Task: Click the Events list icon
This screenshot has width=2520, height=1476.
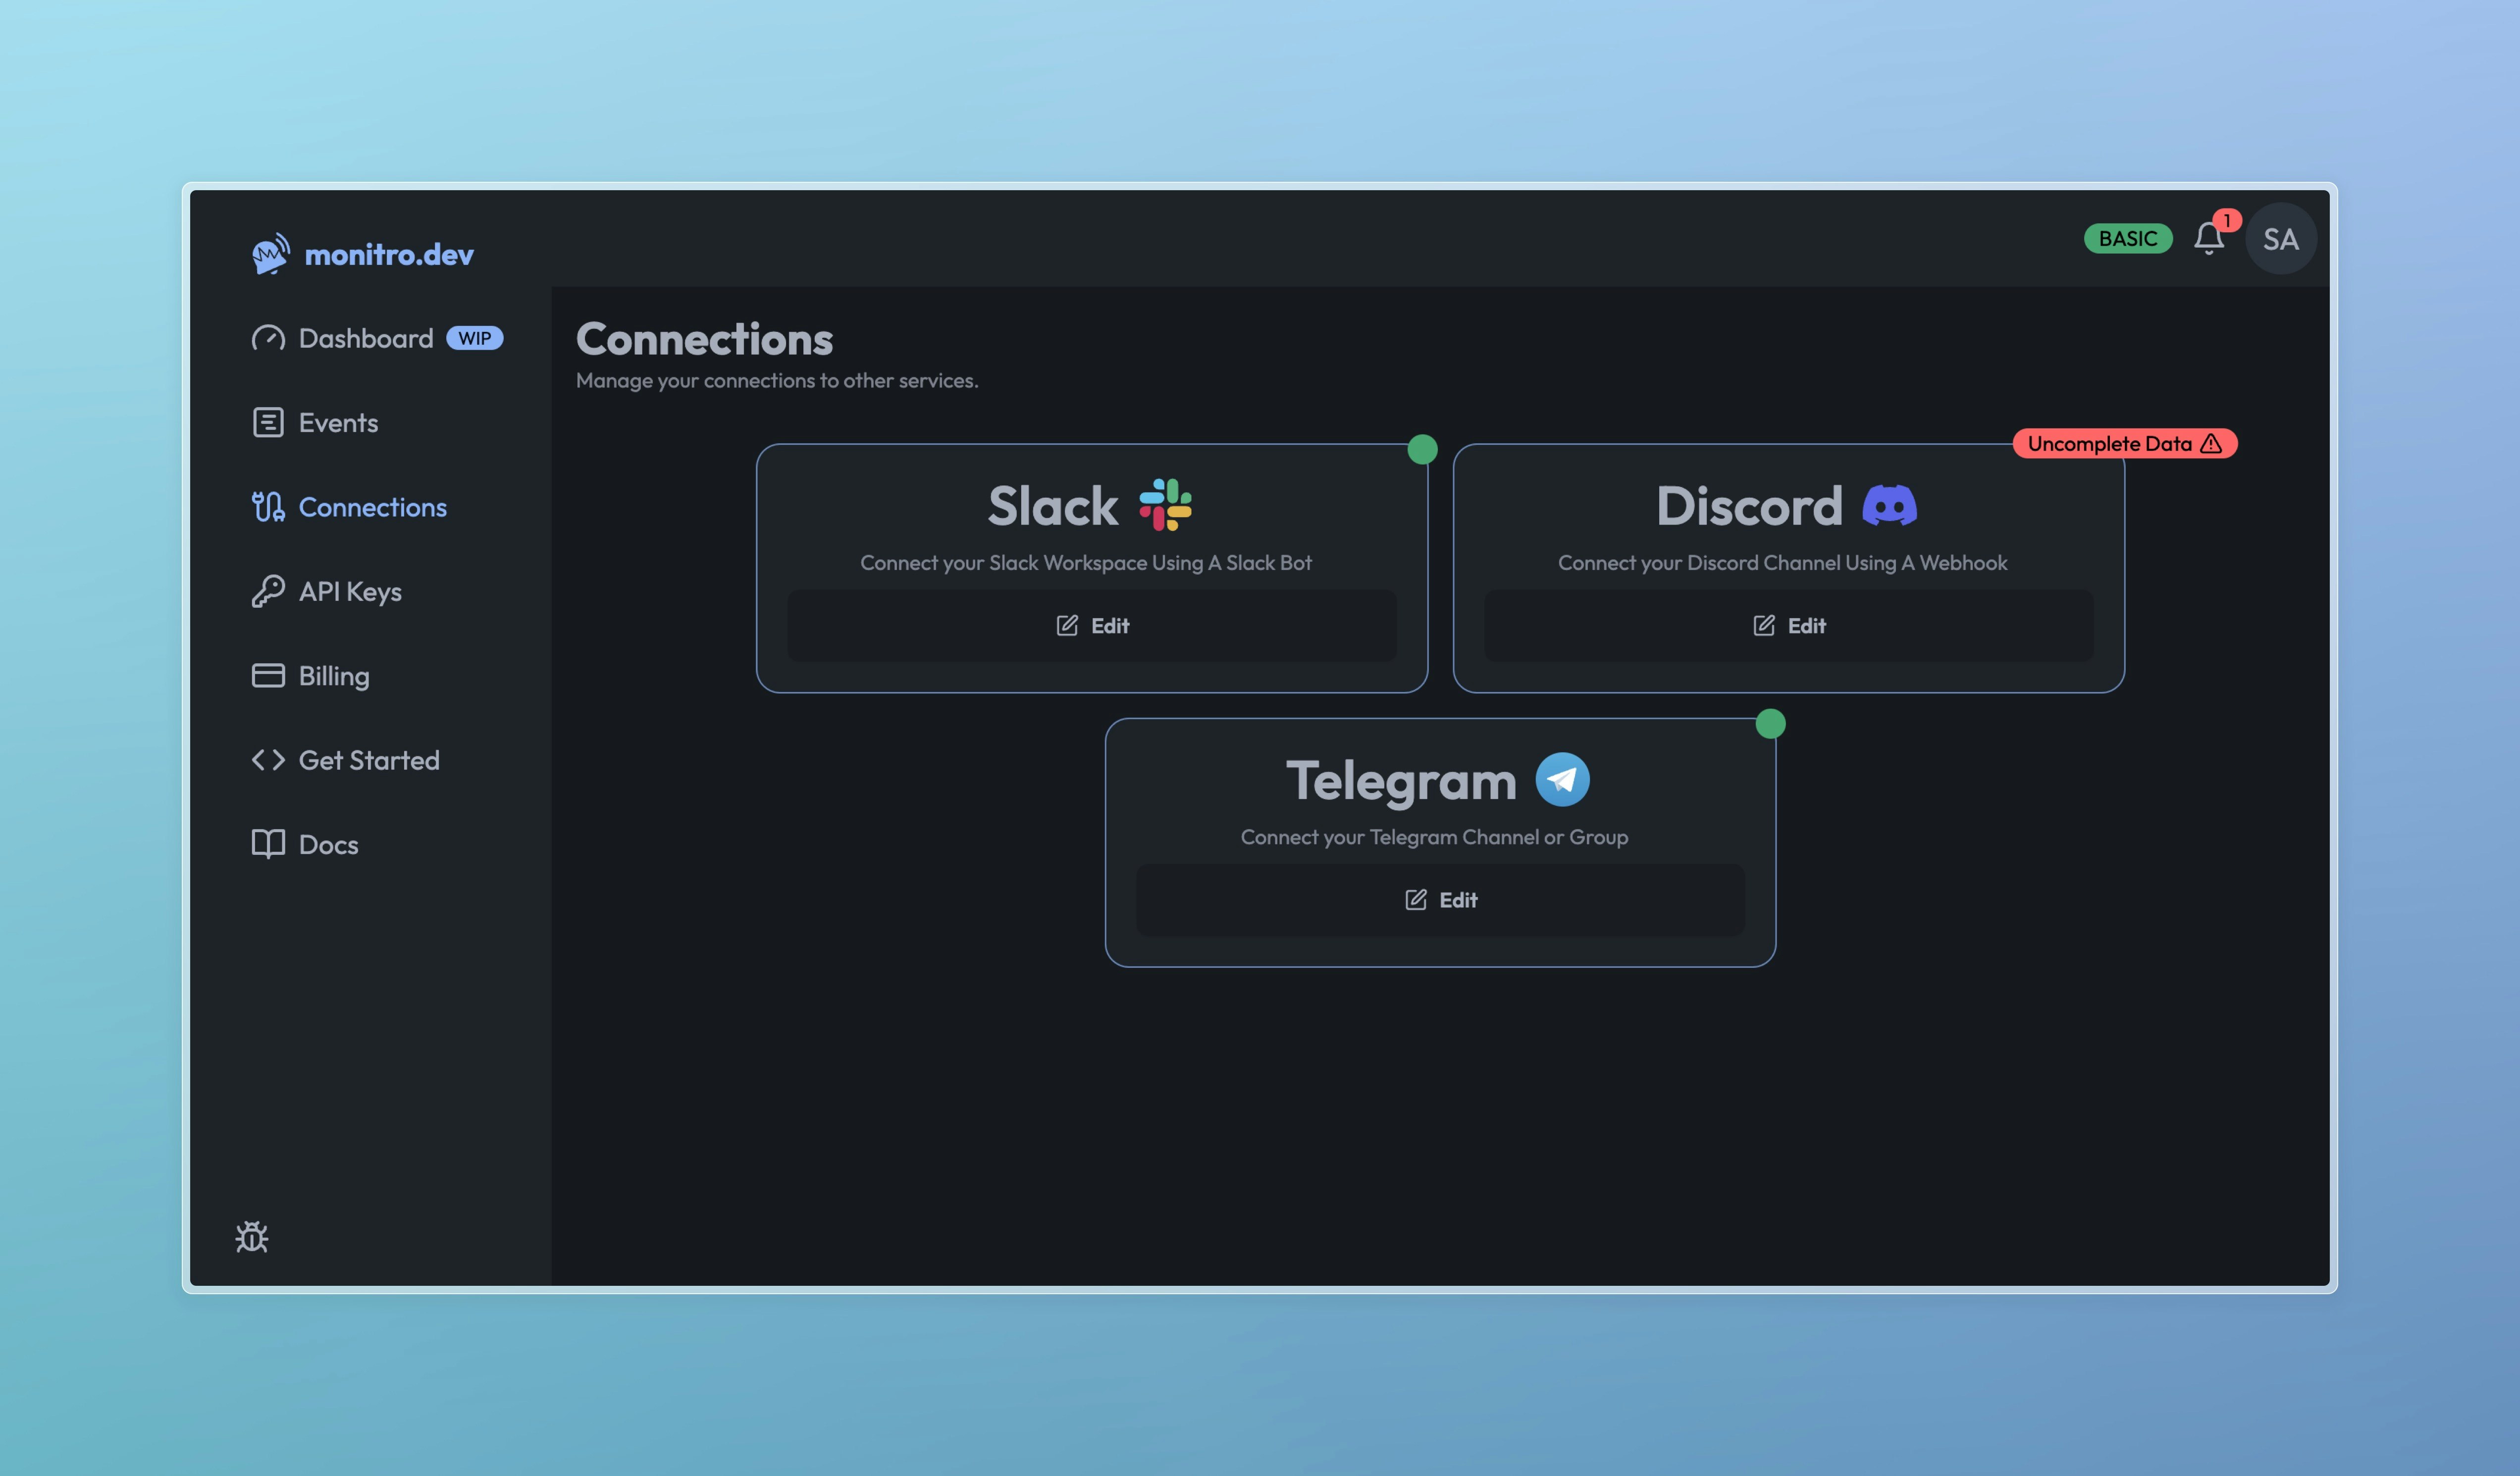Action: pyautogui.click(x=268, y=422)
